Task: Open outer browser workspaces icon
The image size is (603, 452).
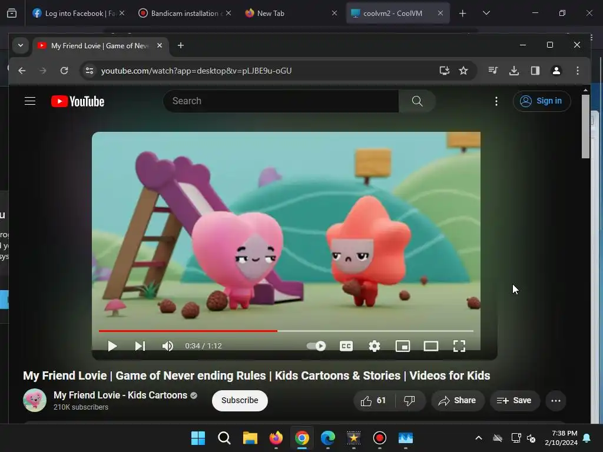Action: [12, 13]
